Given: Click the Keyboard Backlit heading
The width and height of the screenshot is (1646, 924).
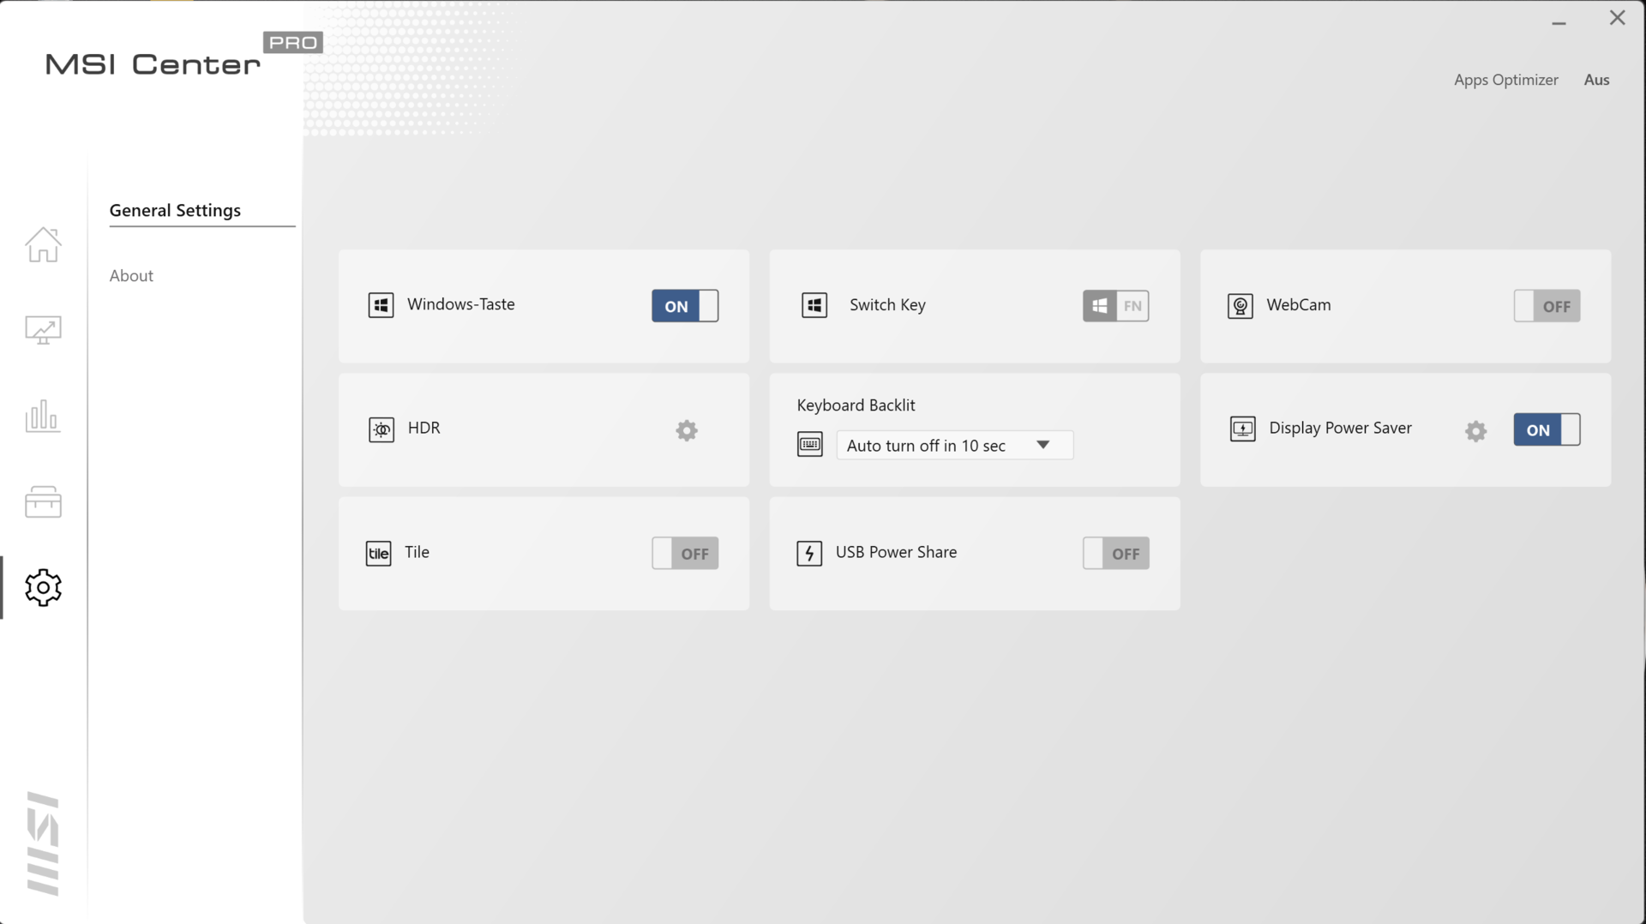Looking at the screenshot, I should [856, 405].
